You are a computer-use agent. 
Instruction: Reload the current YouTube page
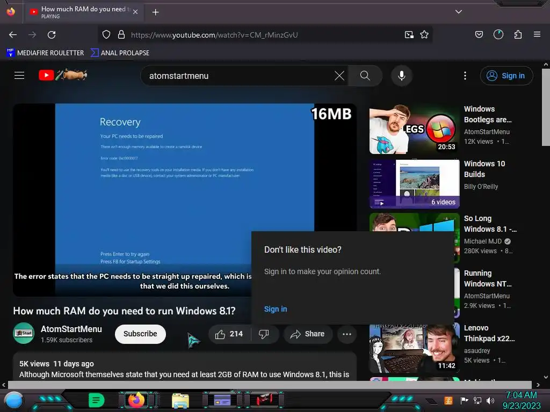tap(52, 35)
